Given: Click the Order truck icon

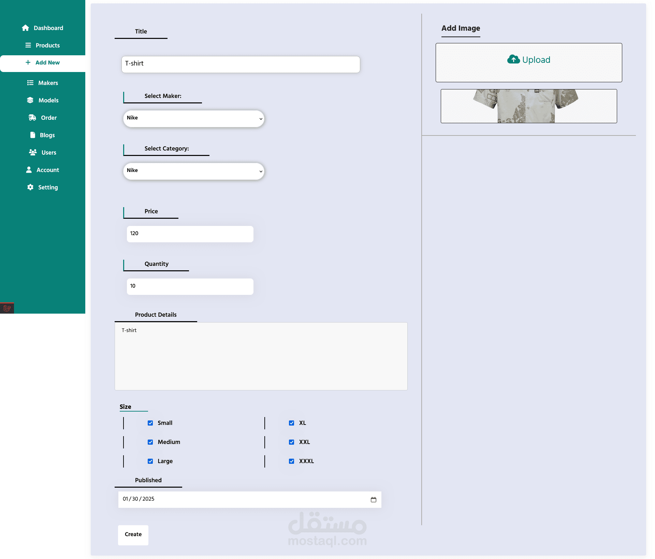Looking at the screenshot, I should [x=32, y=118].
